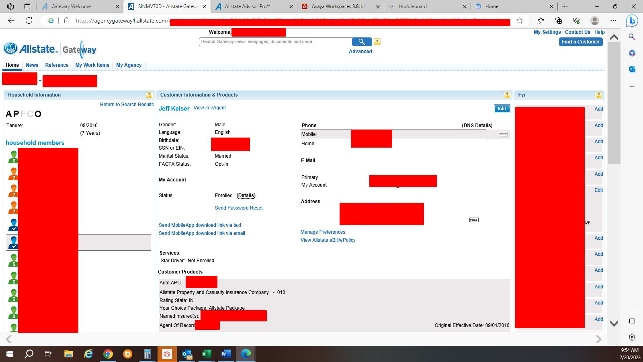Open Contact Us link

click(577, 32)
